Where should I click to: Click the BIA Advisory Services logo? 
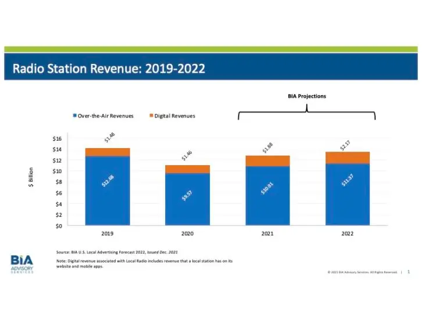(x=22, y=264)
